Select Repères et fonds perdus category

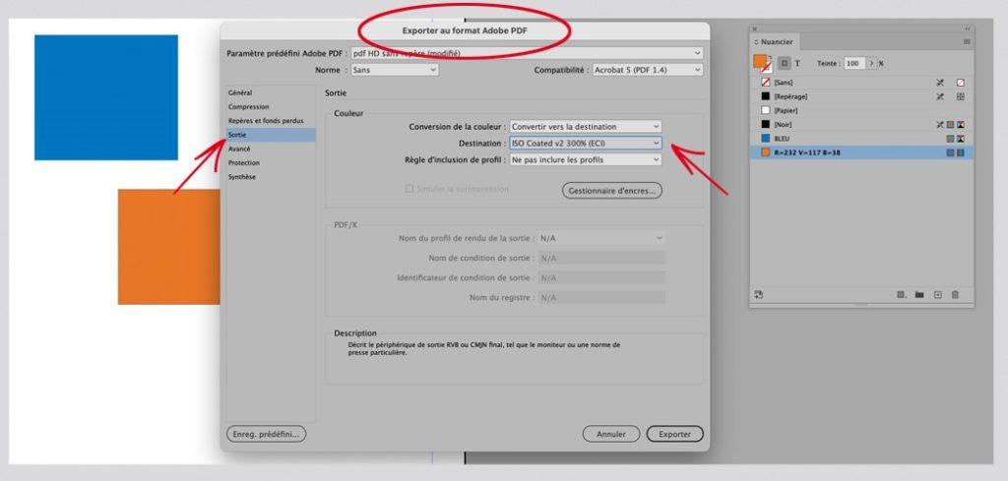(271, 121)
